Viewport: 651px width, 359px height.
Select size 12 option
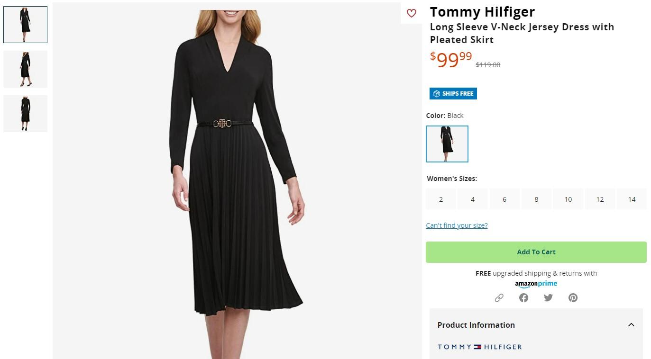[x=600, y=199]
